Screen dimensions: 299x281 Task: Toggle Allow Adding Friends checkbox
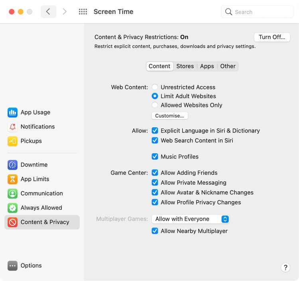point(155,173)
